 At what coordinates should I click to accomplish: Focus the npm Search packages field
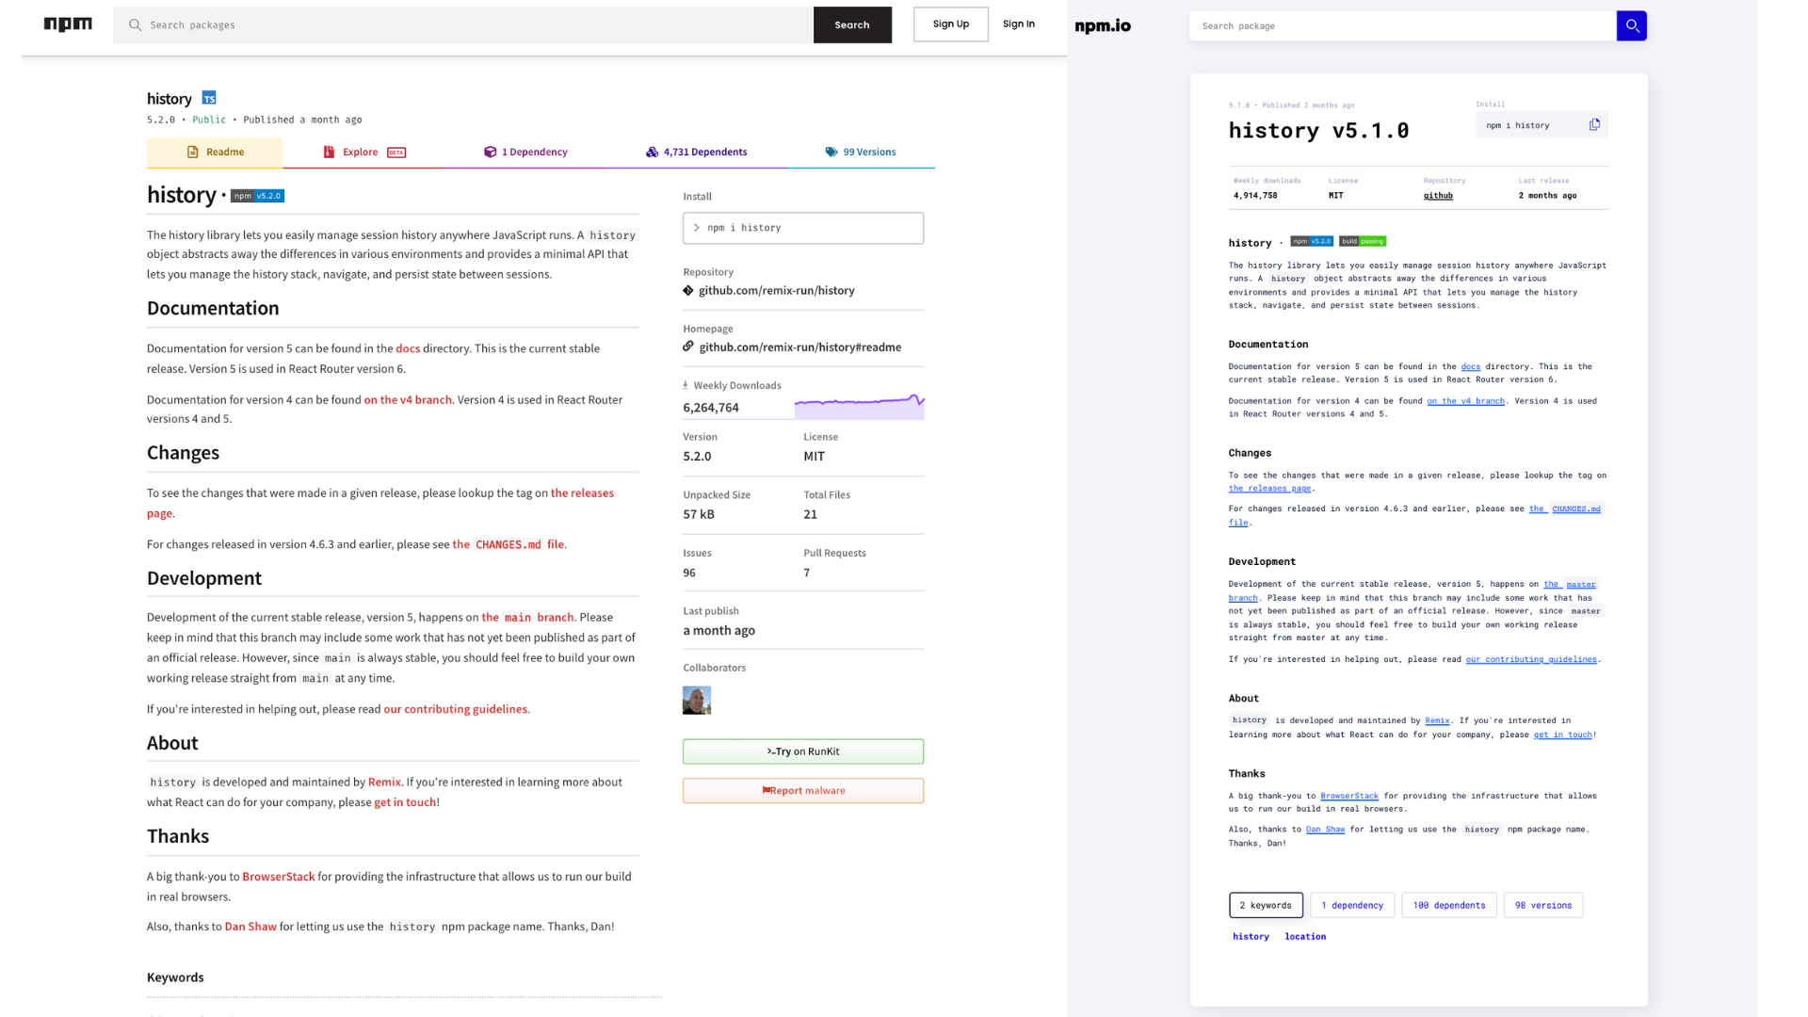[x=463, y=24]
